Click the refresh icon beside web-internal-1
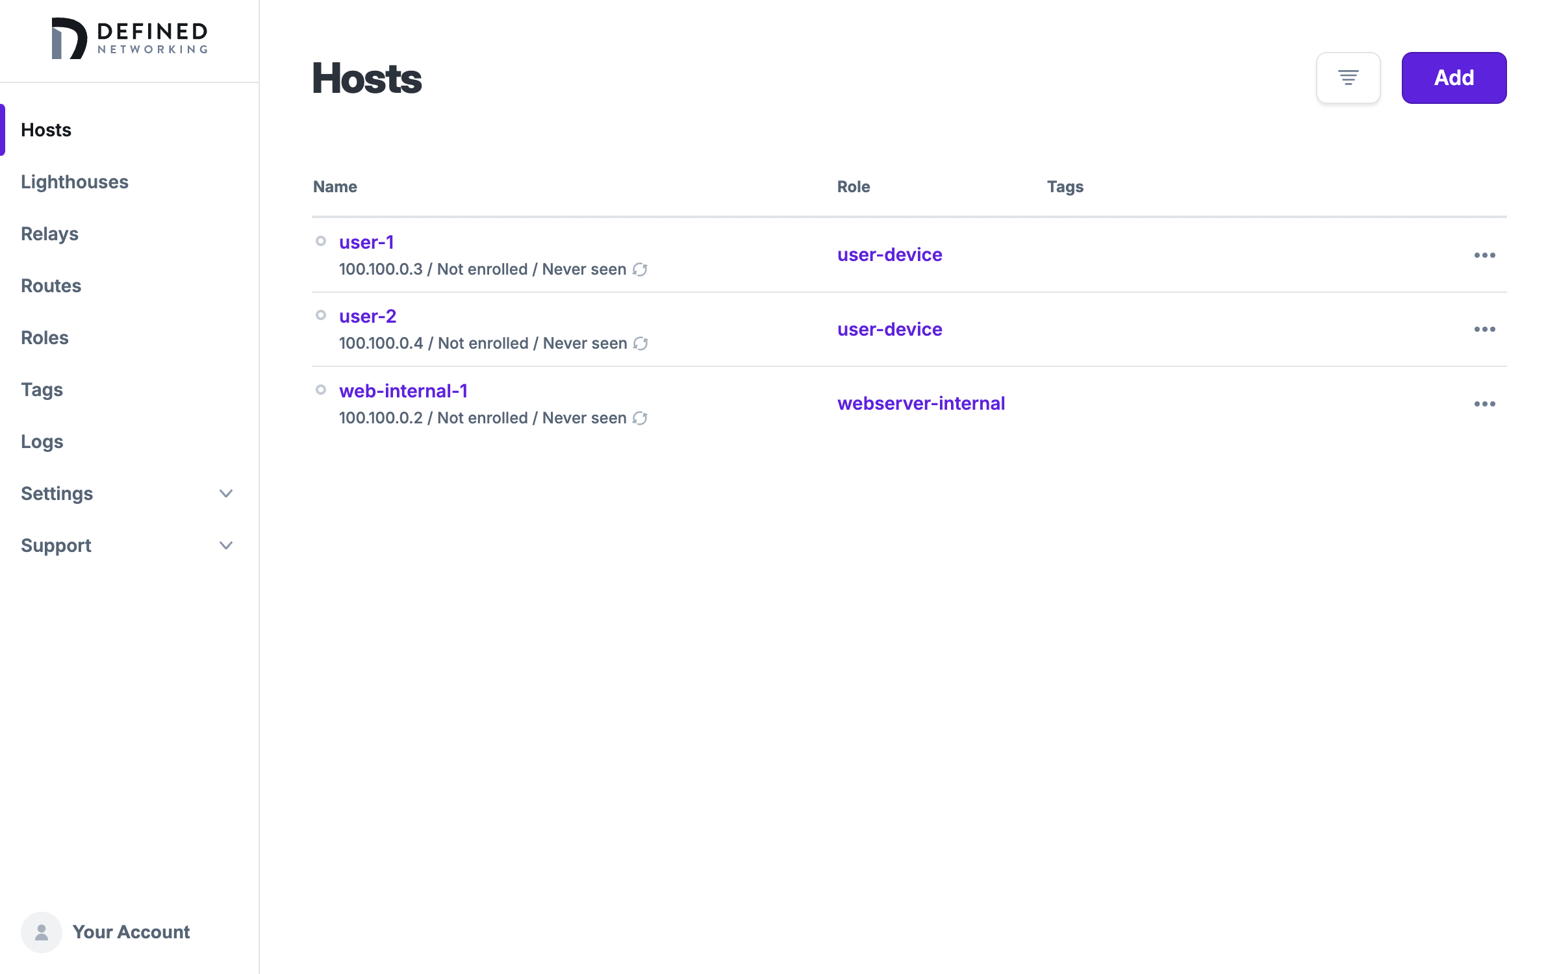The height and width of the screenshot is (974, 1559). [641, 418]
